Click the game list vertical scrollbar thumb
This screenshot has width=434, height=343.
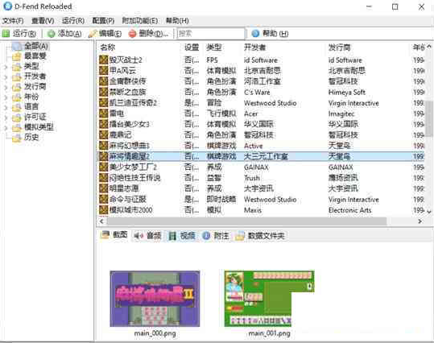tap(429, 119)
